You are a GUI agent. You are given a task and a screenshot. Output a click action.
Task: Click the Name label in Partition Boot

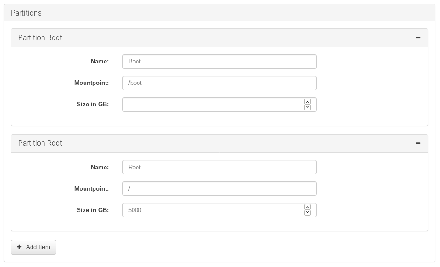pyautogui.click(x=100, y=62)
